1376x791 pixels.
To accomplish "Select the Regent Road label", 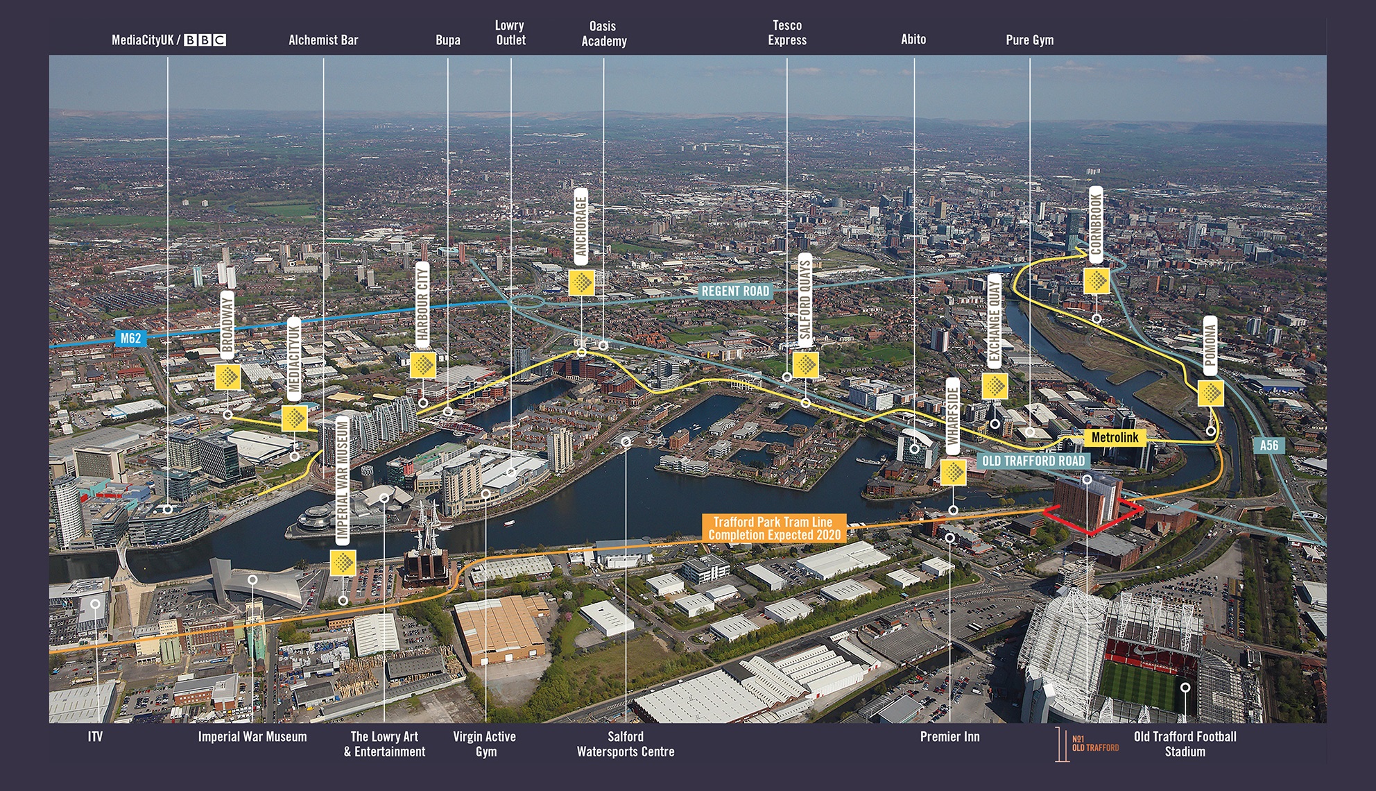I will [x=735, y=291].
